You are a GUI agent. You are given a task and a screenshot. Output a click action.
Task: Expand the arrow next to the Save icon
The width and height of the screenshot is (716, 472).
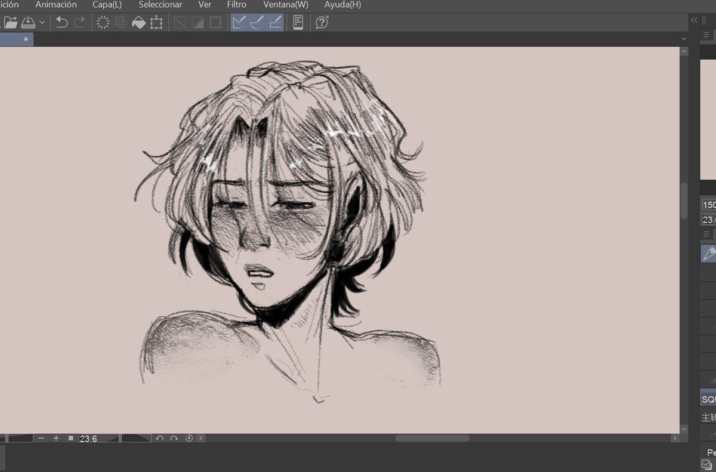coord(42,23)
